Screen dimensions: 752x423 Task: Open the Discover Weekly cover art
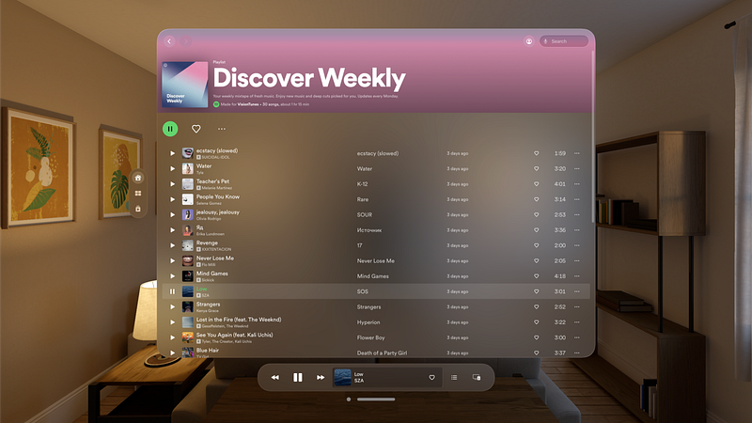click(184, 85)
